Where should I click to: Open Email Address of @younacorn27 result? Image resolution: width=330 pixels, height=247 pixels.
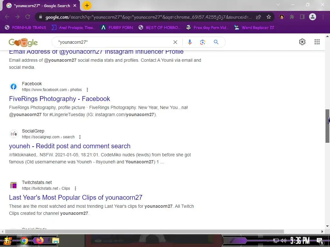tap(96, 52)
